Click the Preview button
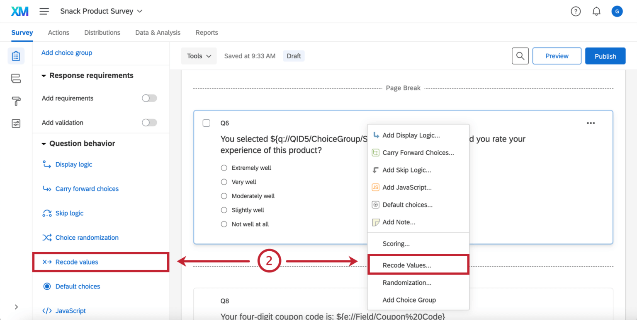The image size is (637, 320). tap(557, 56)
